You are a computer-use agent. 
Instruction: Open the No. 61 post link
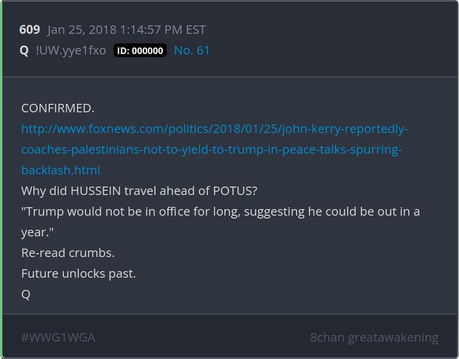point(192,51)
